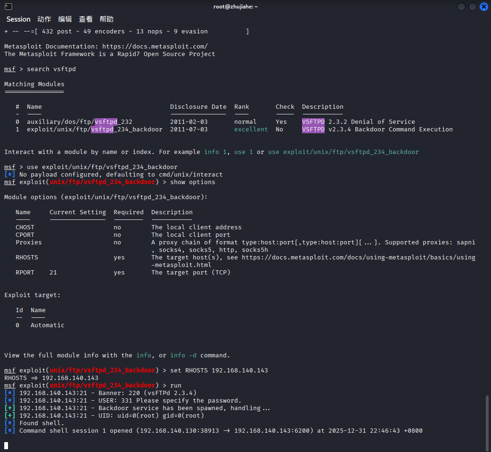Click the terminal cursor block at bottom
Screen dimensions: 491x452
(6, 445)
